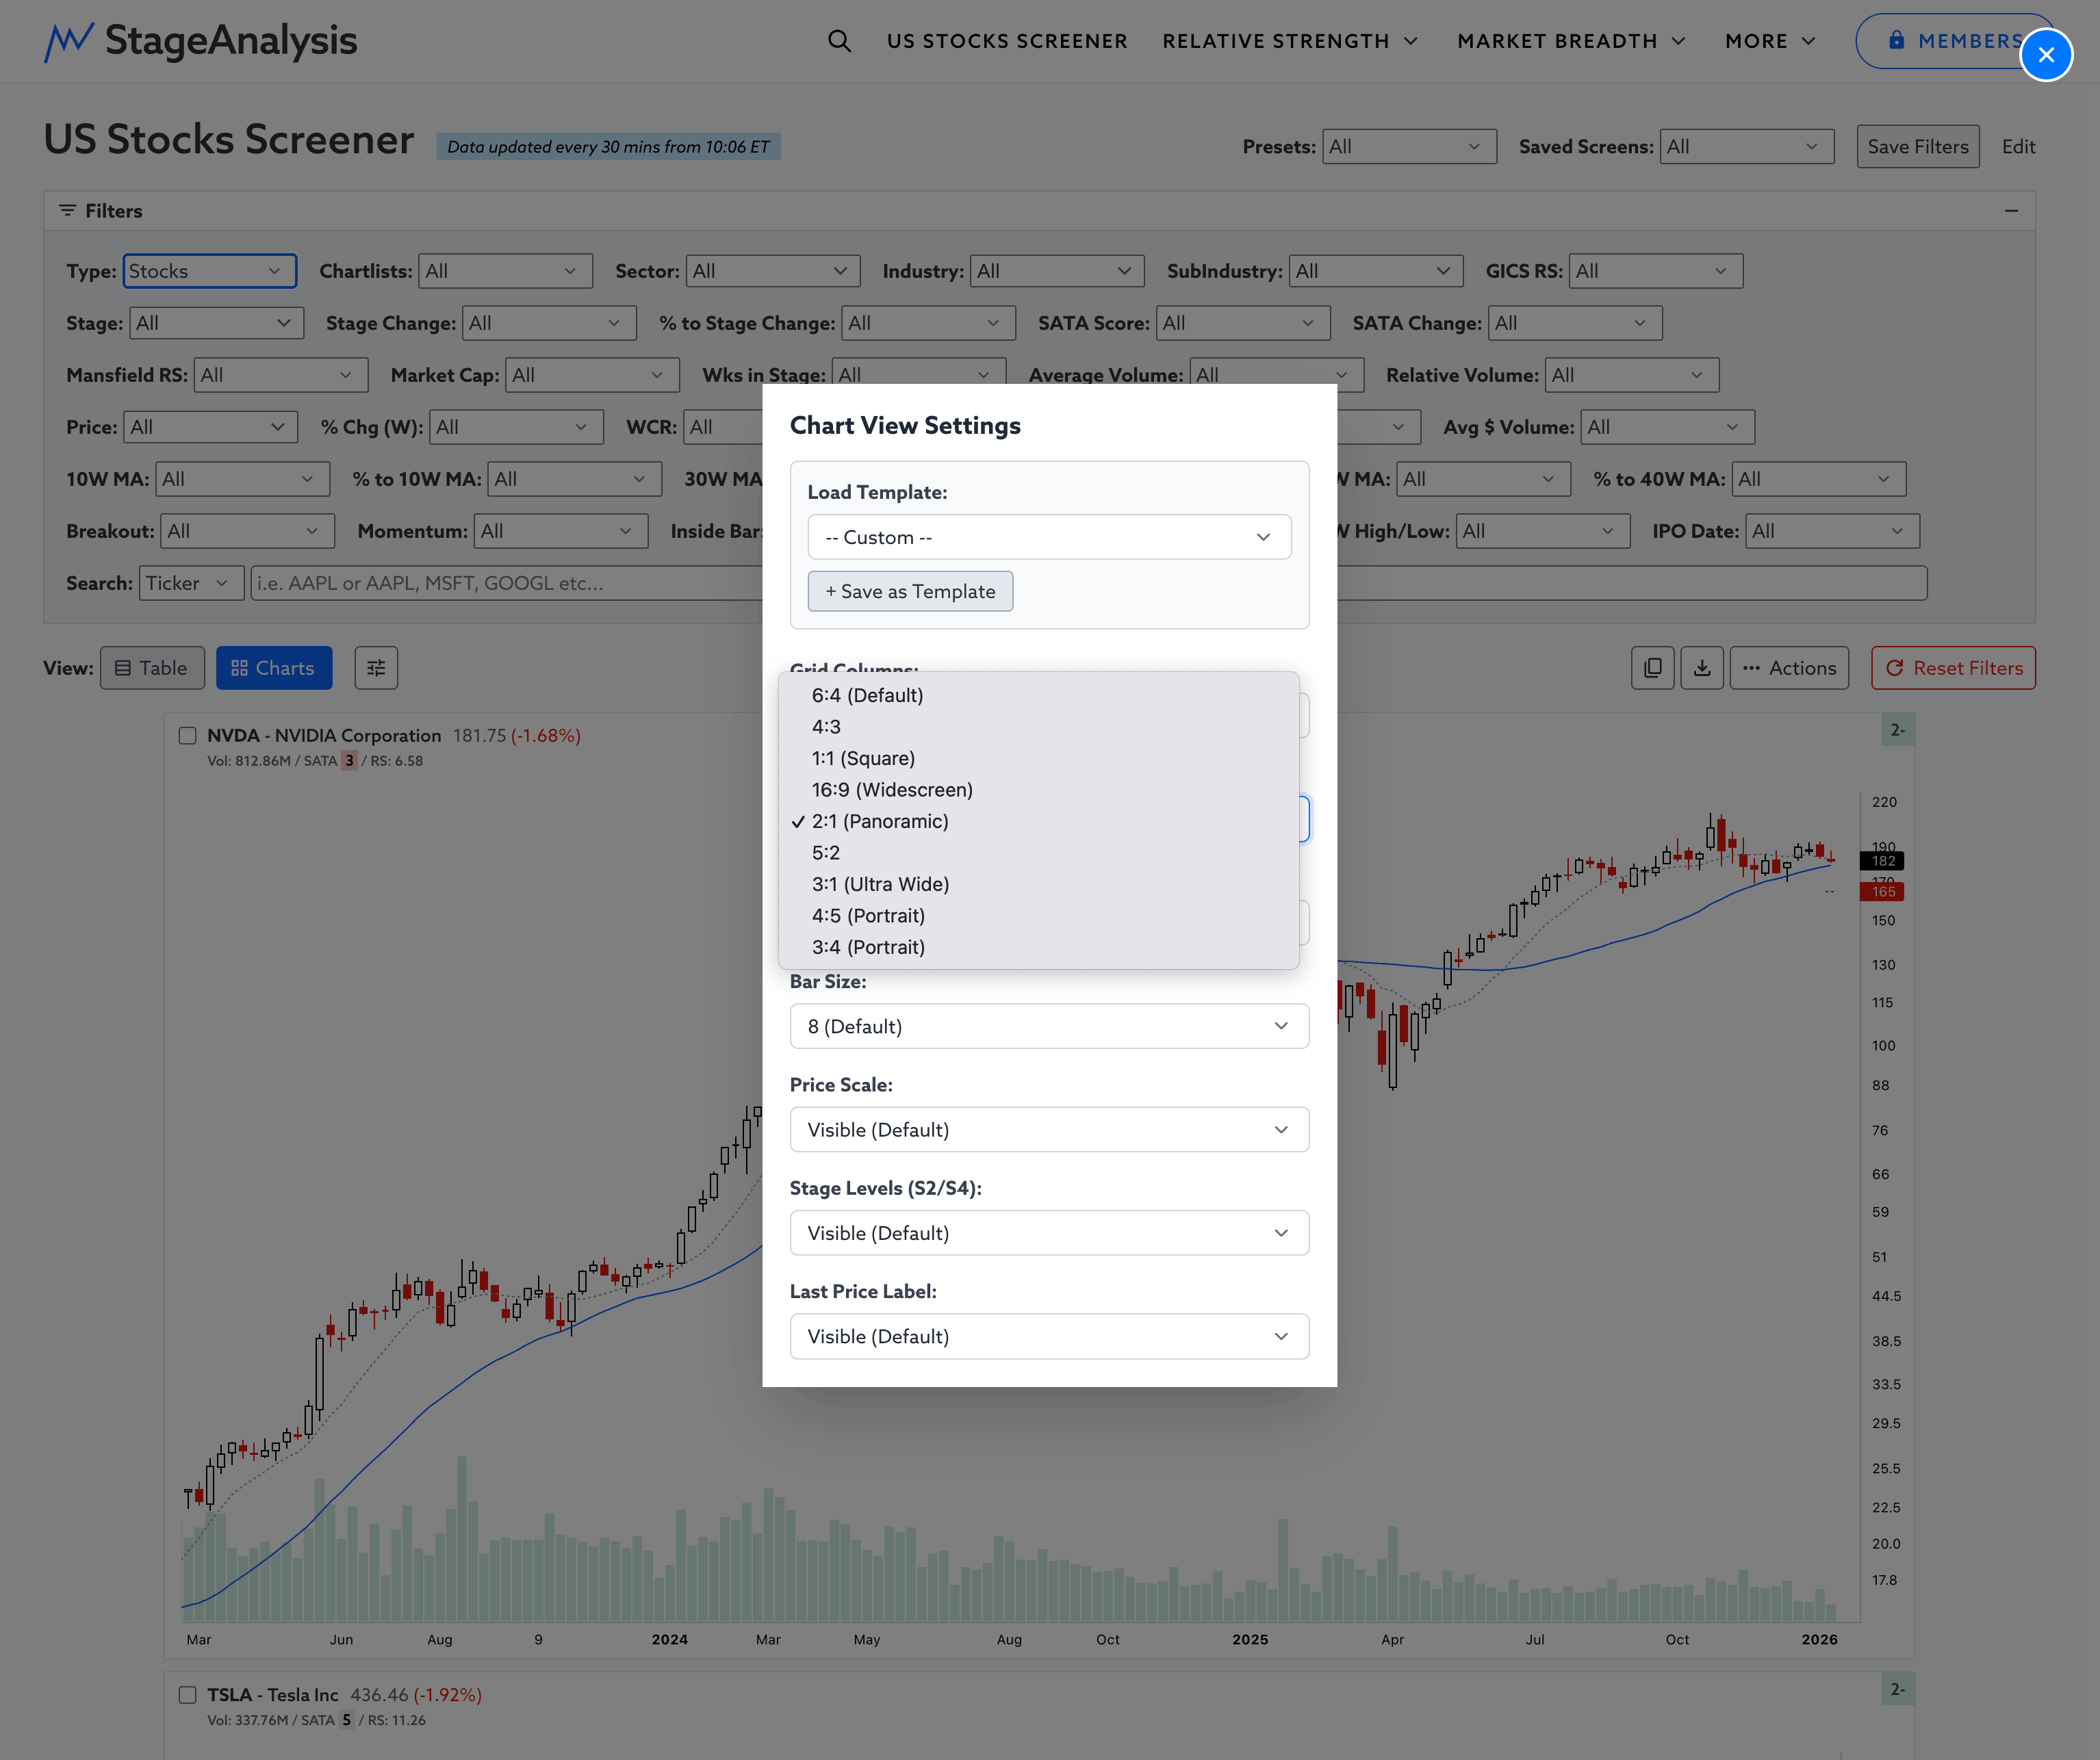
Task: Choose the 3:1 (Ultra Wide) option
Action: [x=880, y=884]
